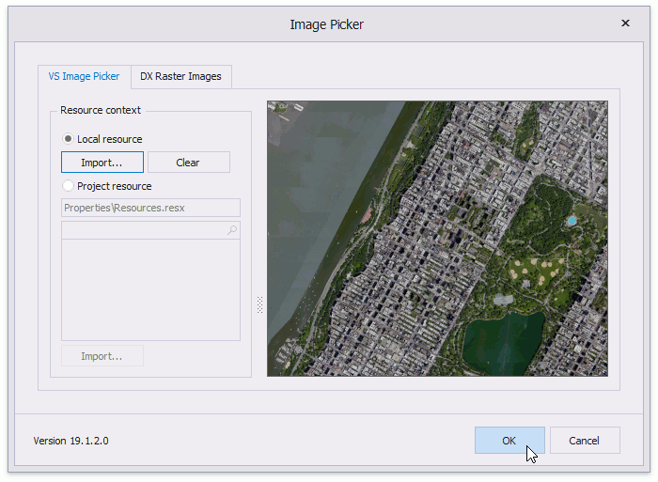Focus the resource search text box
This screenshot has height=482, width=658.
coord(141,230)
